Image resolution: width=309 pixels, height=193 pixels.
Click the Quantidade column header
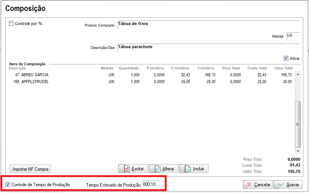129,68
